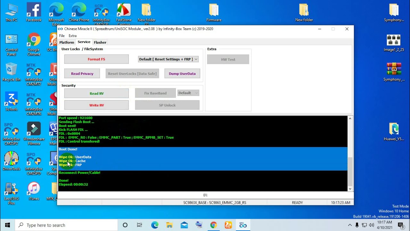This screenshot has width=410, height=231.
Task: Click the Dump UserData button
Action: click(182, 73)
